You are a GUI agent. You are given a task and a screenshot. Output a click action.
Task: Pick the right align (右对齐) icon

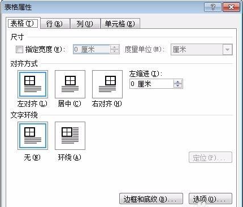pos(107,84)
